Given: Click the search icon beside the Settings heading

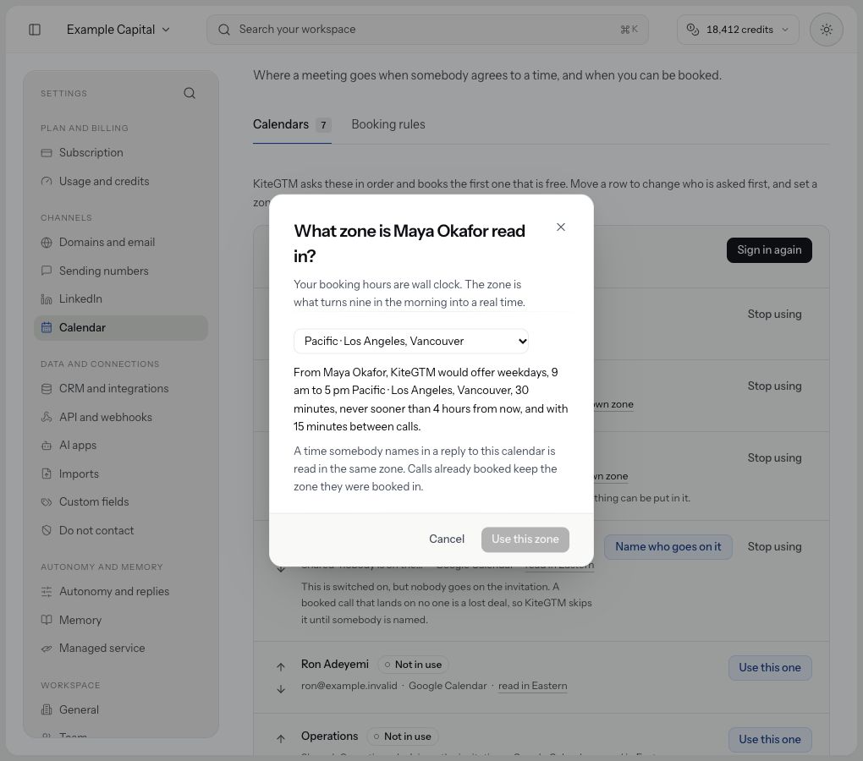Looking at the screenshot, I should [190, 94].
